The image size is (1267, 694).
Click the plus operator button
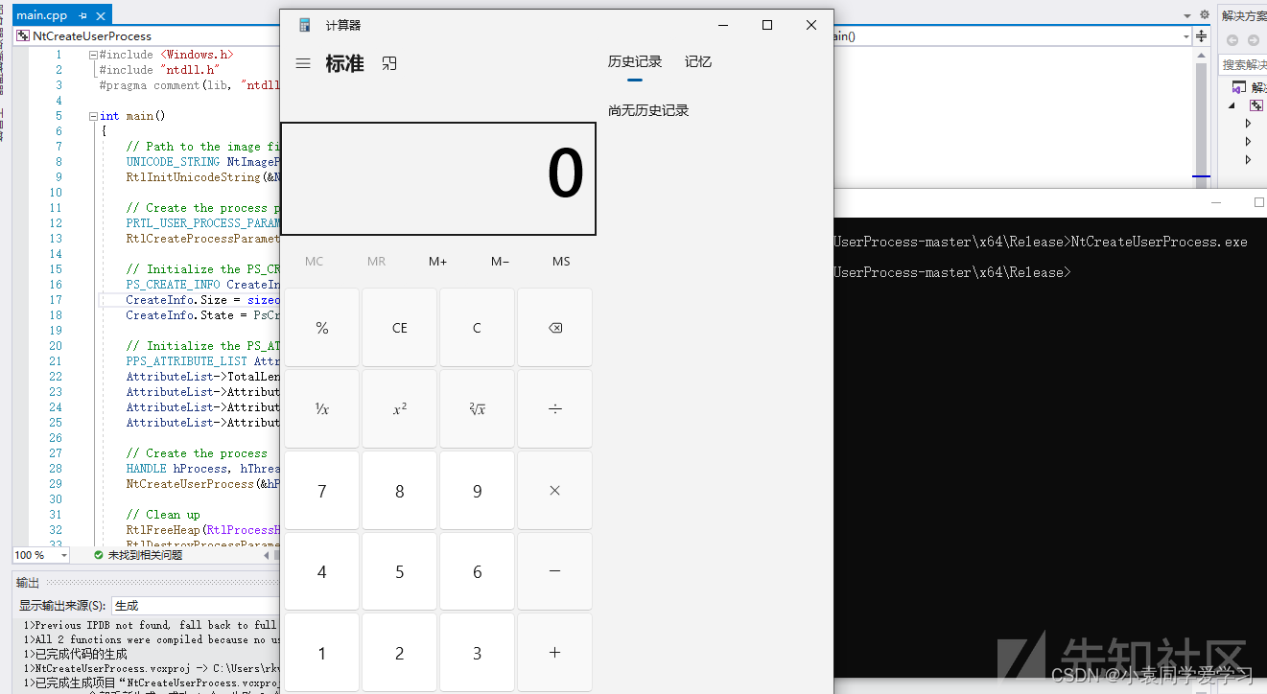[554, 653]
